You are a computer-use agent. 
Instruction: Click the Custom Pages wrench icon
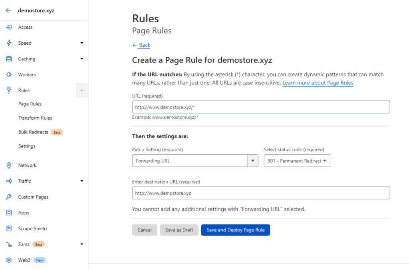click(9, 197)
